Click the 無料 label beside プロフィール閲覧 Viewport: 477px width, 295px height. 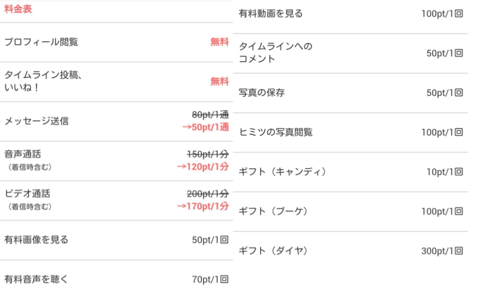(219, 42)
